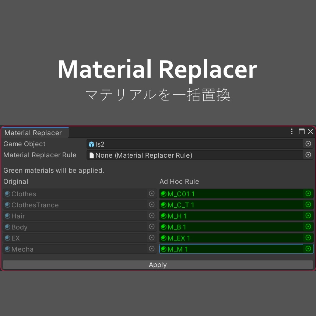Open the three-dot window options menu
This screenshot has height=316, width=316.
click(x=292, y=131)
